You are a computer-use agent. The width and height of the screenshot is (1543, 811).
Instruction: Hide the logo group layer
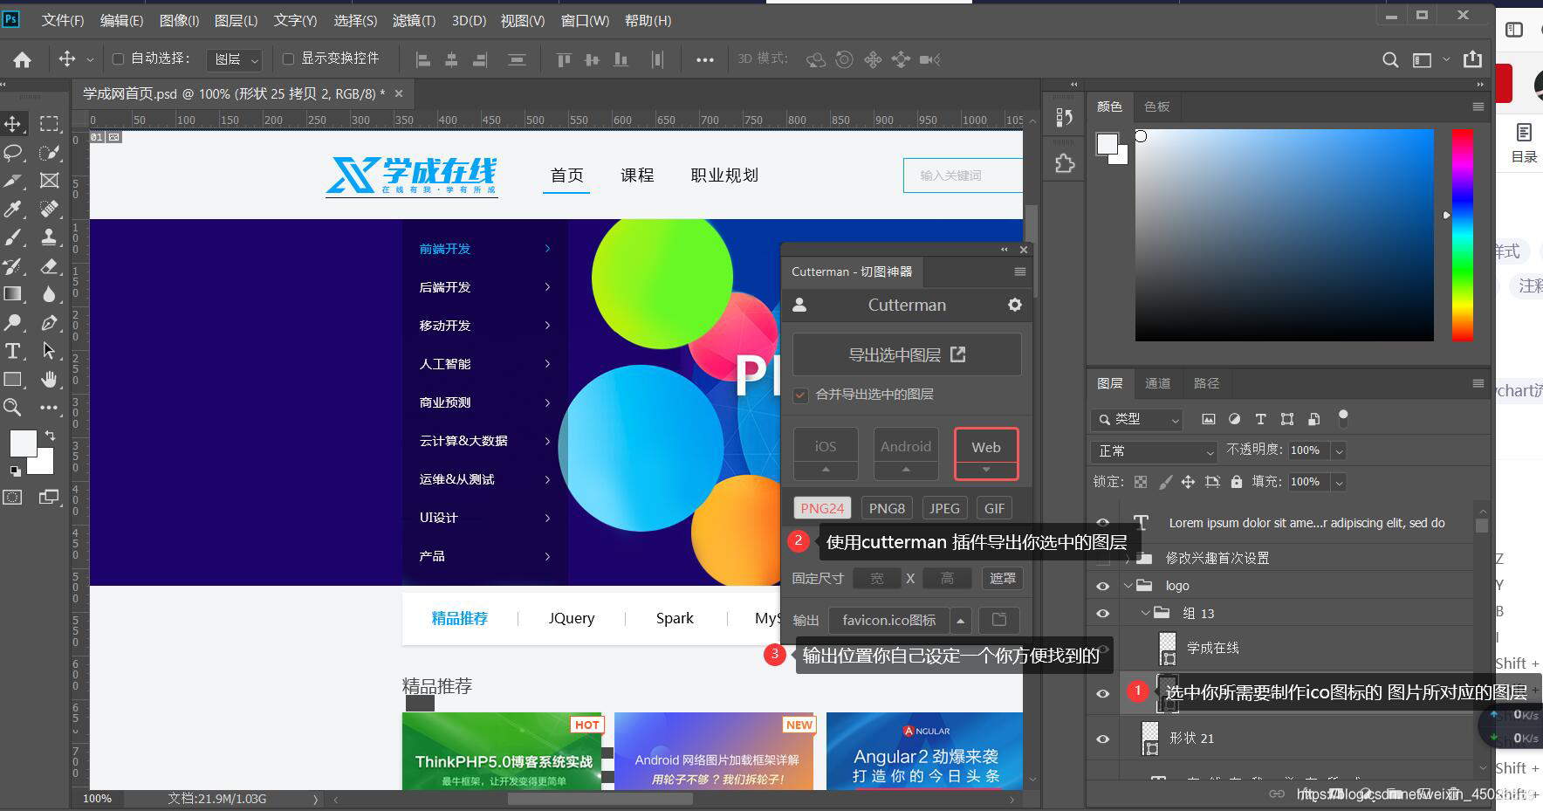(1103, 586)
